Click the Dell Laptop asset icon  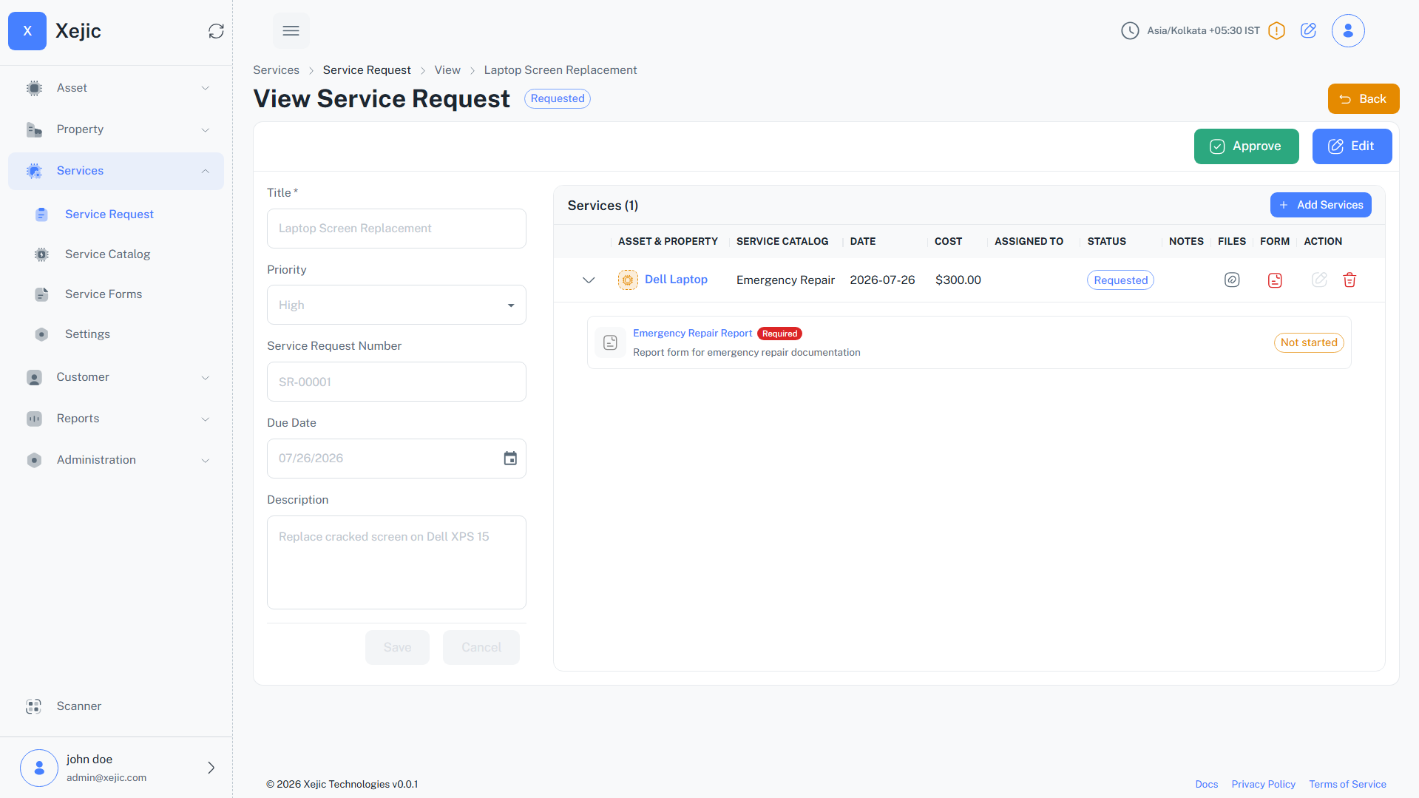(x=628, y=280)
